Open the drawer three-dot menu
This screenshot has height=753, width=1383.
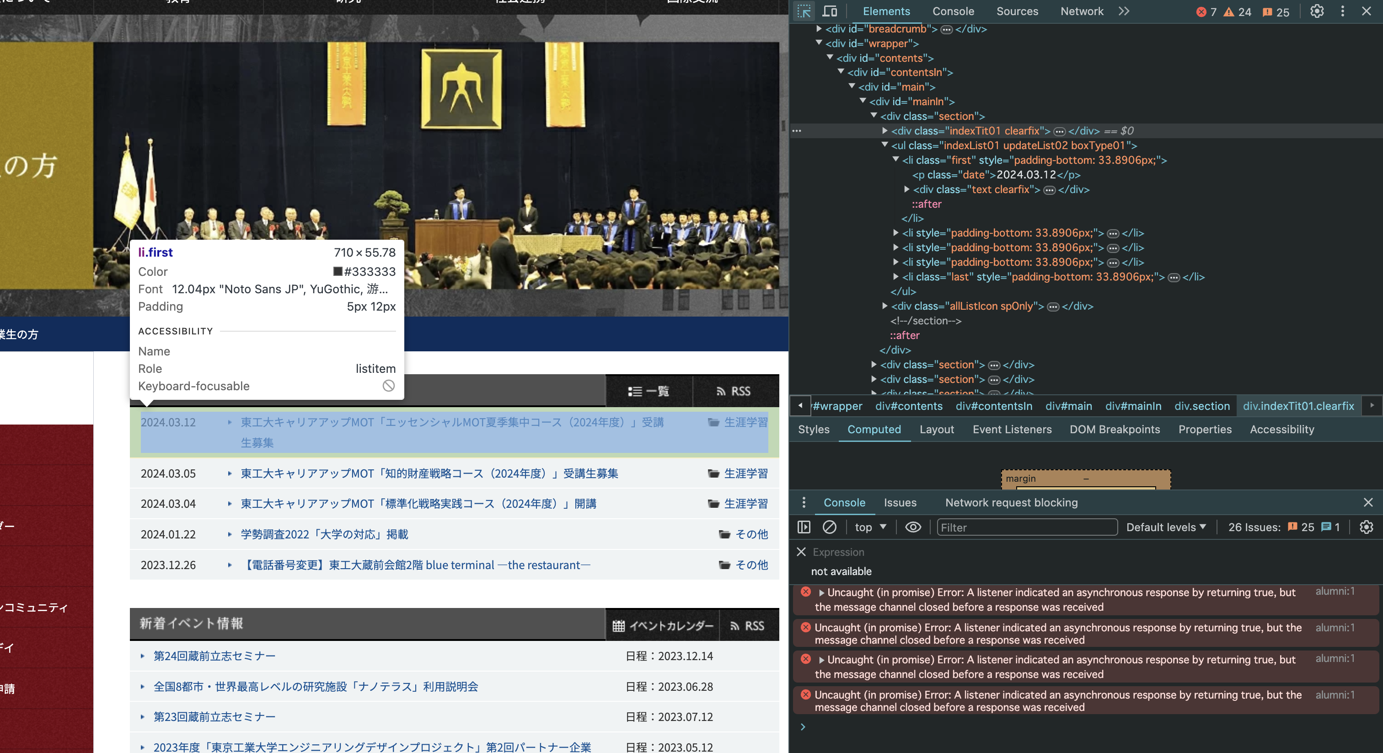(804, 502)
